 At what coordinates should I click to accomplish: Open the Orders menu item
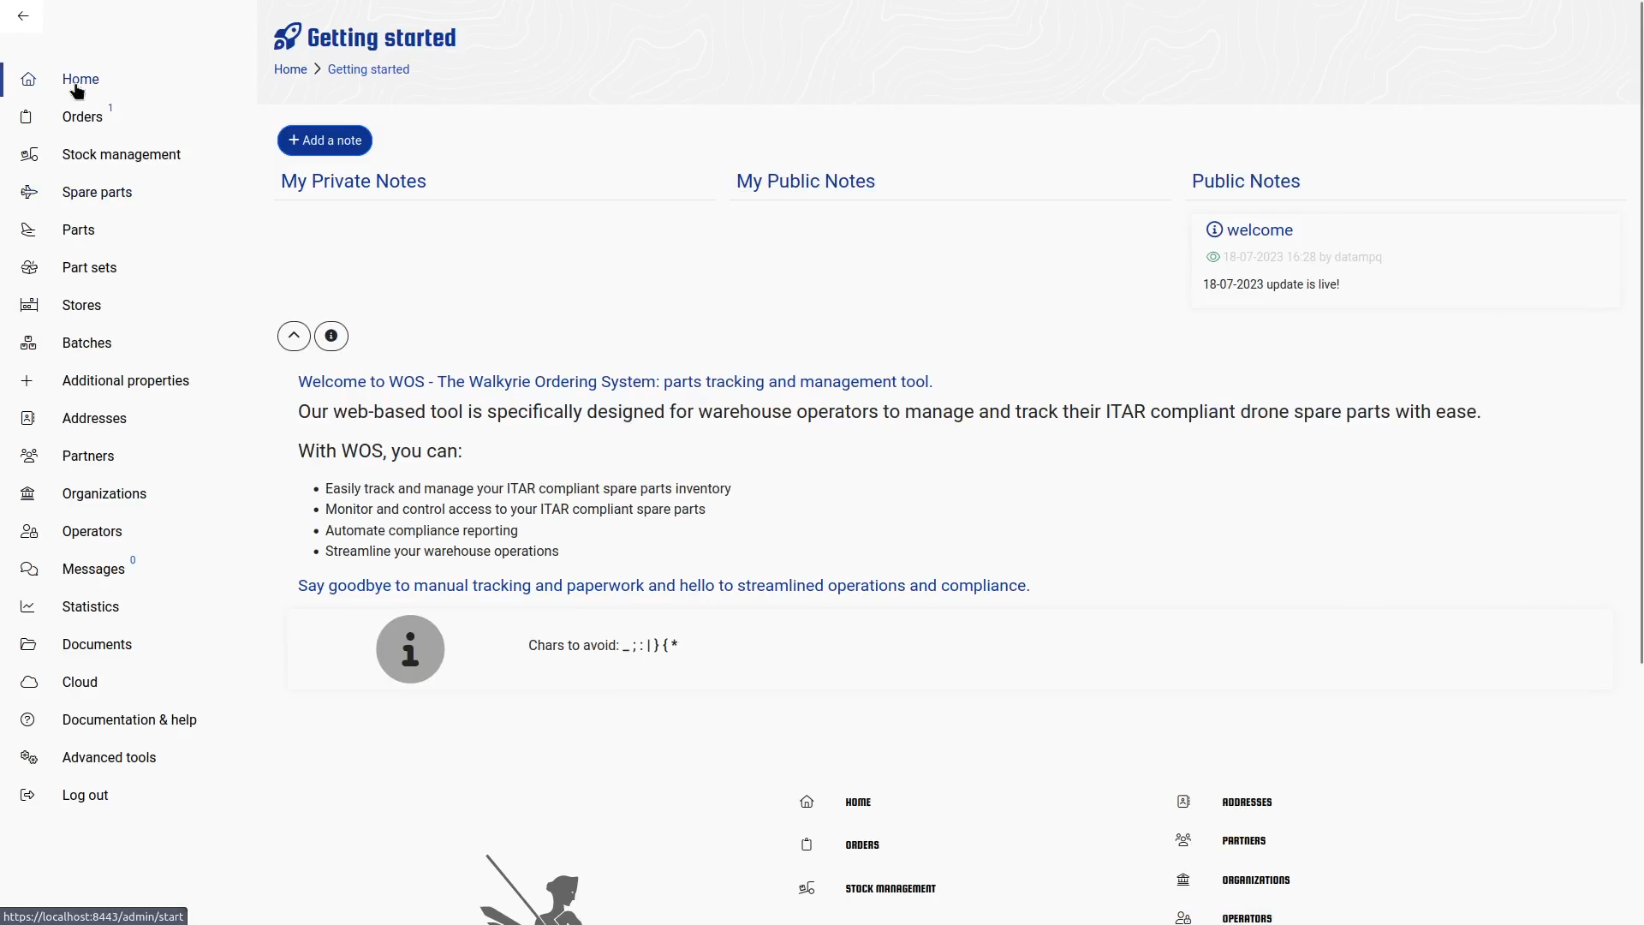point(82,116)
